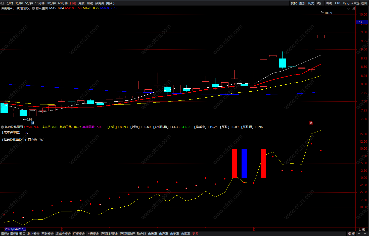369x236 pixels.
Task: Switch to 月线 monthly chart
Action: click(x=90, y=3)
